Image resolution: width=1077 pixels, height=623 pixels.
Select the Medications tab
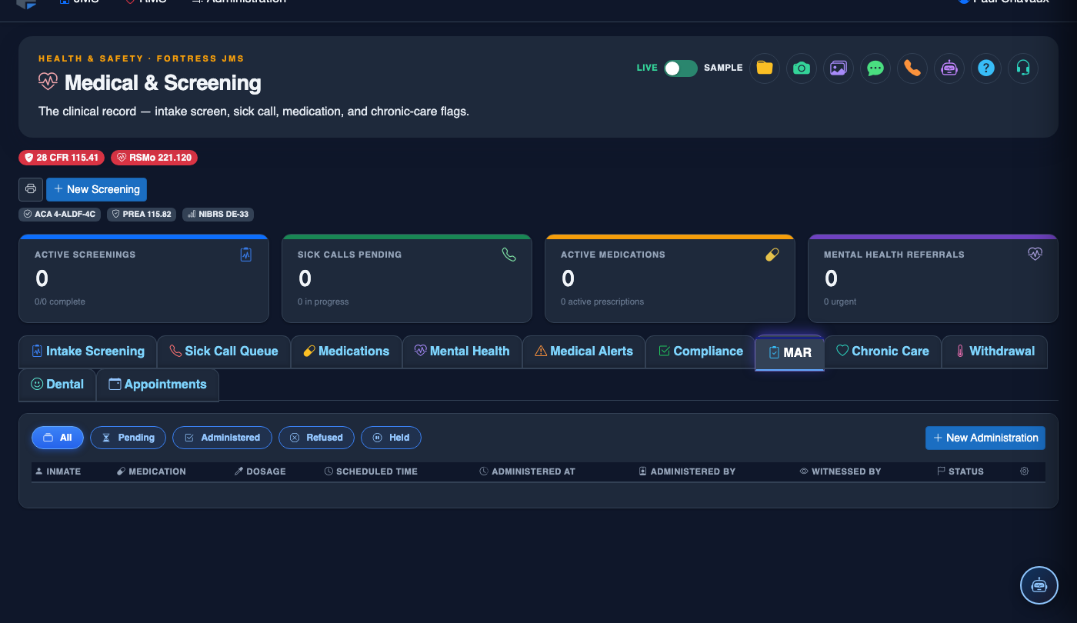click(346, 351)
